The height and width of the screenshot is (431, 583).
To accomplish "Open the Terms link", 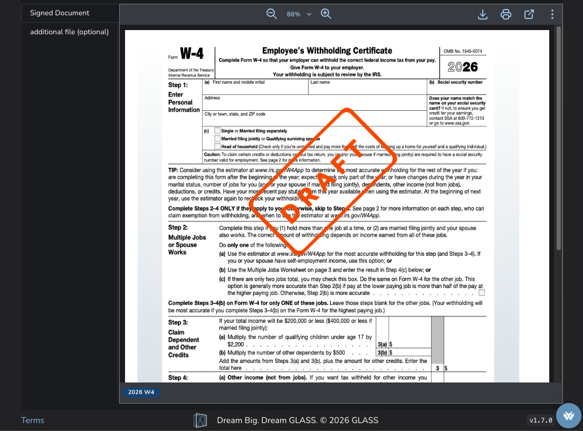I will [32, 420].
